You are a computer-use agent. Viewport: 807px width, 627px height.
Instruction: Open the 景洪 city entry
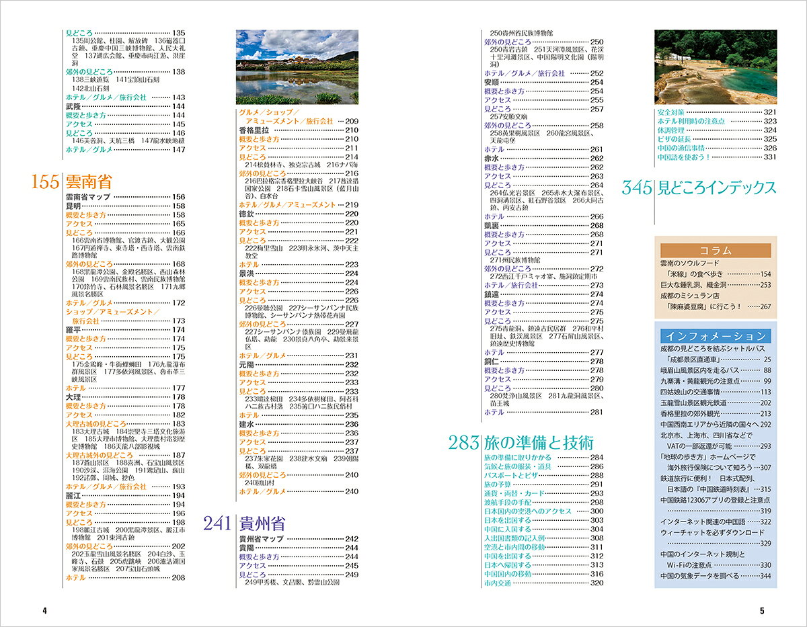pos(299,274)
